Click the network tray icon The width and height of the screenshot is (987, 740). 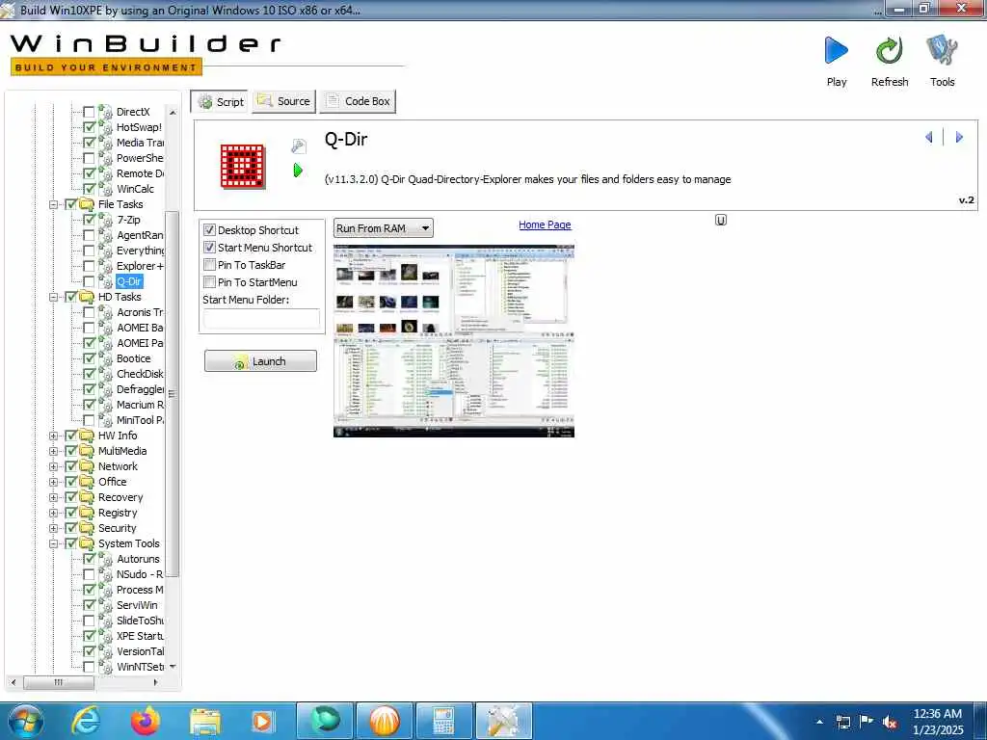pos(842,722)
